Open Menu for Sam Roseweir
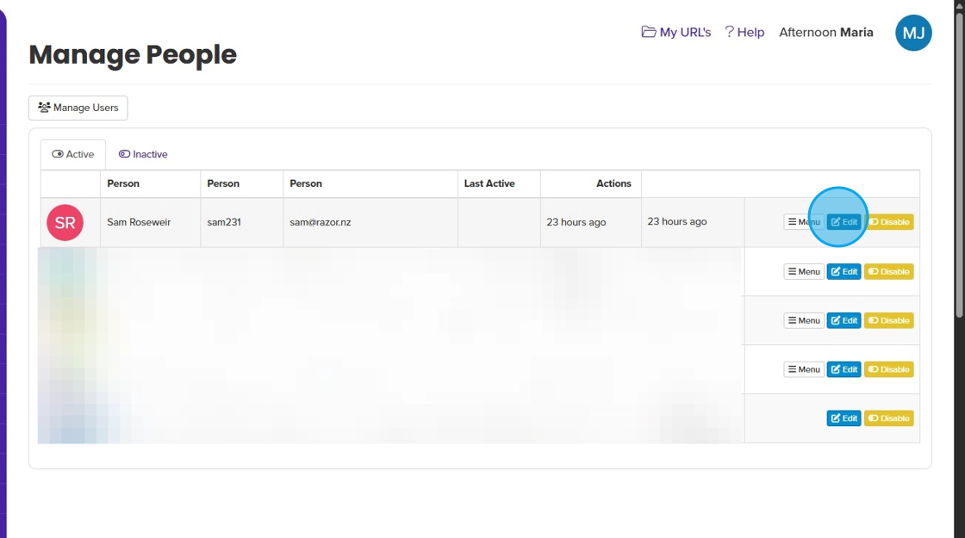Image resolution: width=965 pixels, height=538 pixels. point(803,222)
